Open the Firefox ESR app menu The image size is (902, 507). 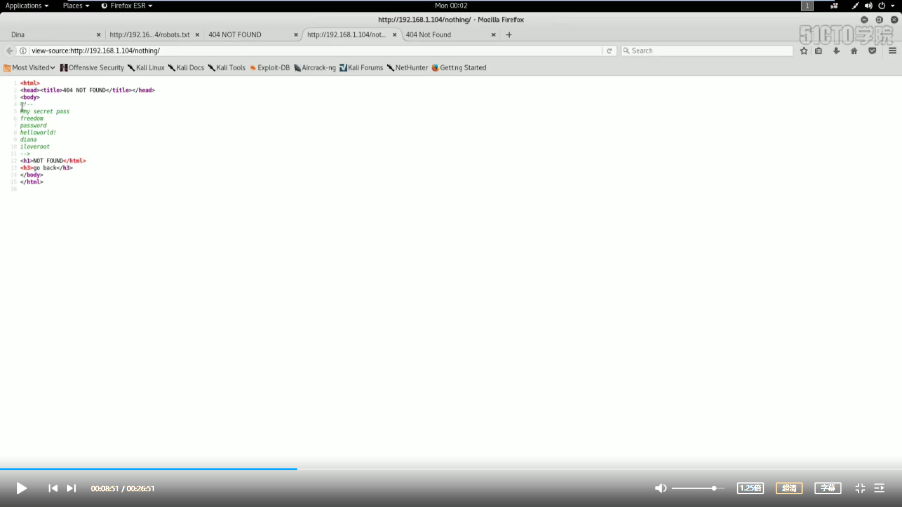pyautogui.click(x=127, y=6)
